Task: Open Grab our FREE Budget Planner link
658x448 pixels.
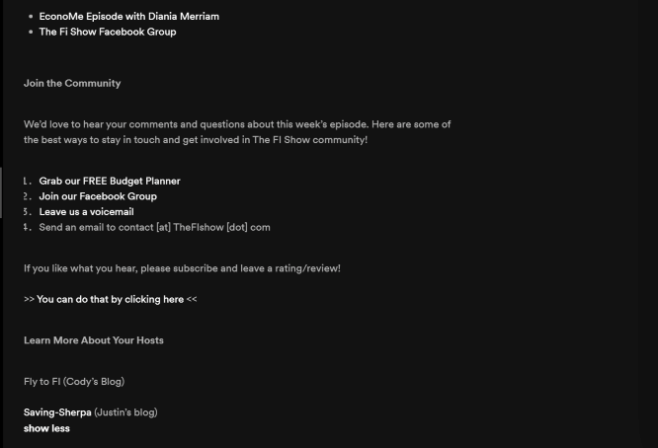Action: (x=110, y=181)
